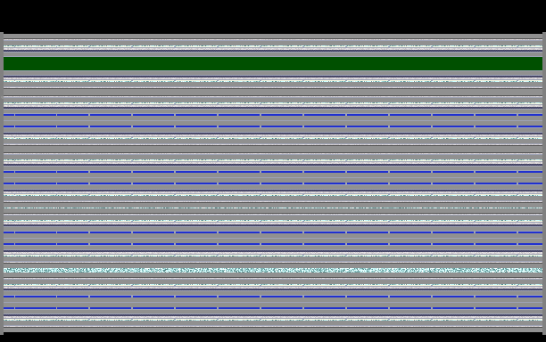The width and height of the screenshot is (546, 342).
Task: Click the dark green horizontal bar
Action: coord(273,63)
